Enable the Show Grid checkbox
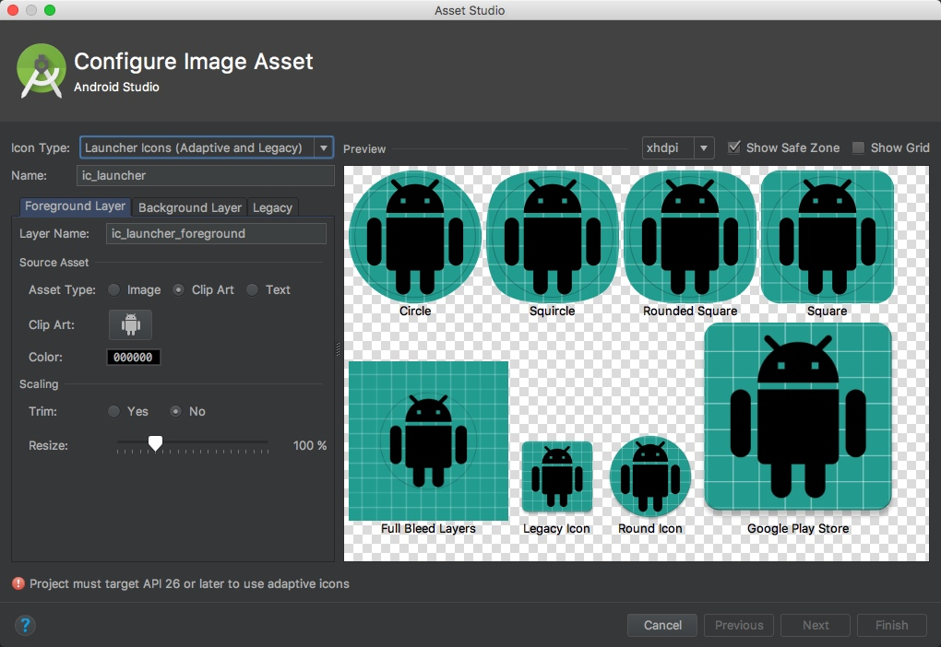Viewport: 941px width, 647px height. point(859,147)
